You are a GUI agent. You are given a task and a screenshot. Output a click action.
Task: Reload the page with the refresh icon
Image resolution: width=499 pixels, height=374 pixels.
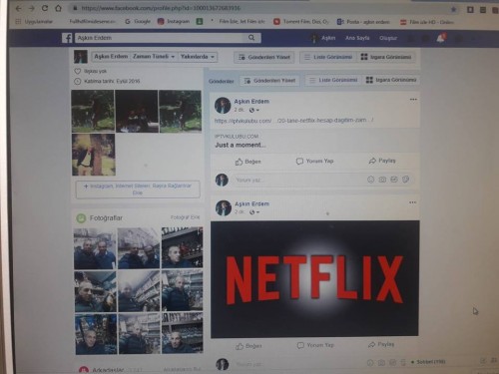coord(45,8)
